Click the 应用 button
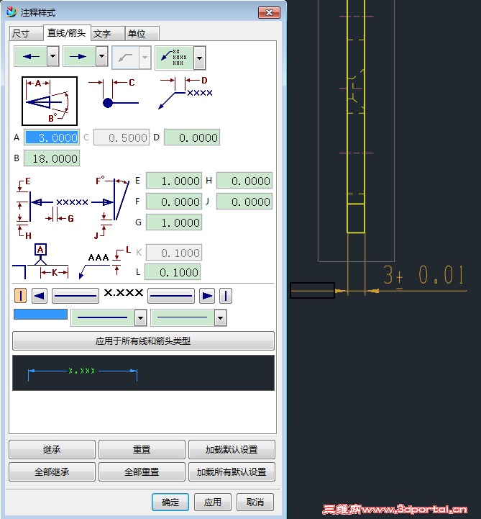481x519 pixels. tap(213, 502)
